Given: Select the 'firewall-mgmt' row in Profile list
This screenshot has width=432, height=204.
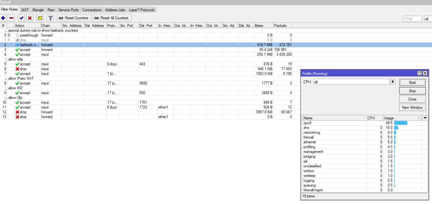Looking at the screenshot, I should click(x=365, y=190).
